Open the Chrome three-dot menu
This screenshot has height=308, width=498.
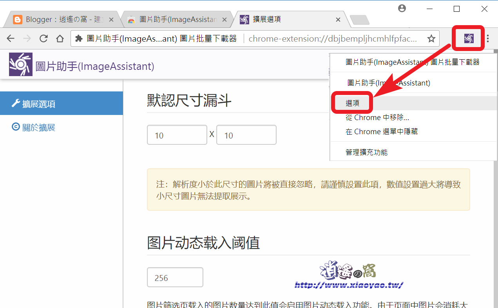tap(488, 38)
